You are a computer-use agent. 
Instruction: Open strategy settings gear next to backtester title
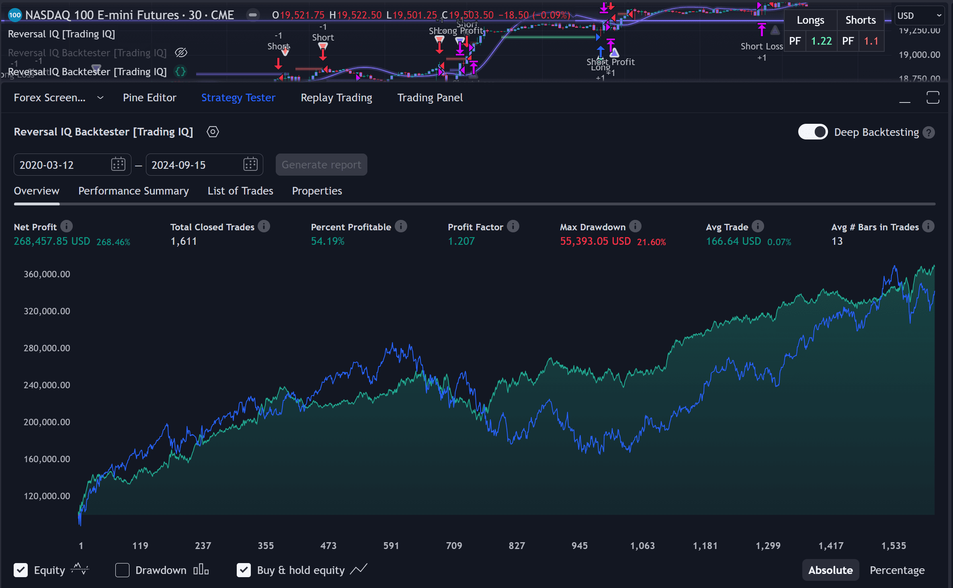click(213, 132)
